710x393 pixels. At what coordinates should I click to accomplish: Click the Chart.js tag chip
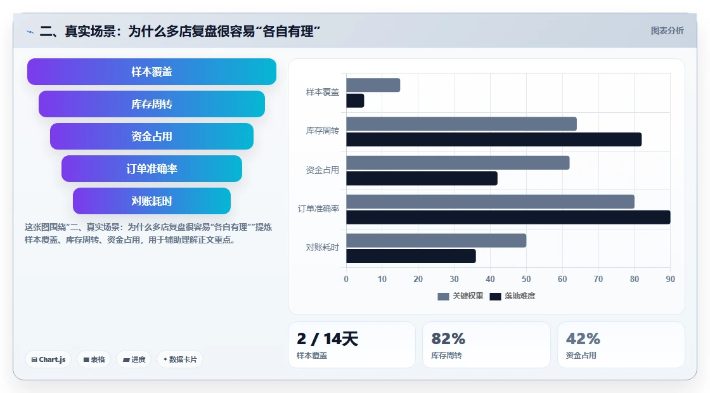coord(48,359)
